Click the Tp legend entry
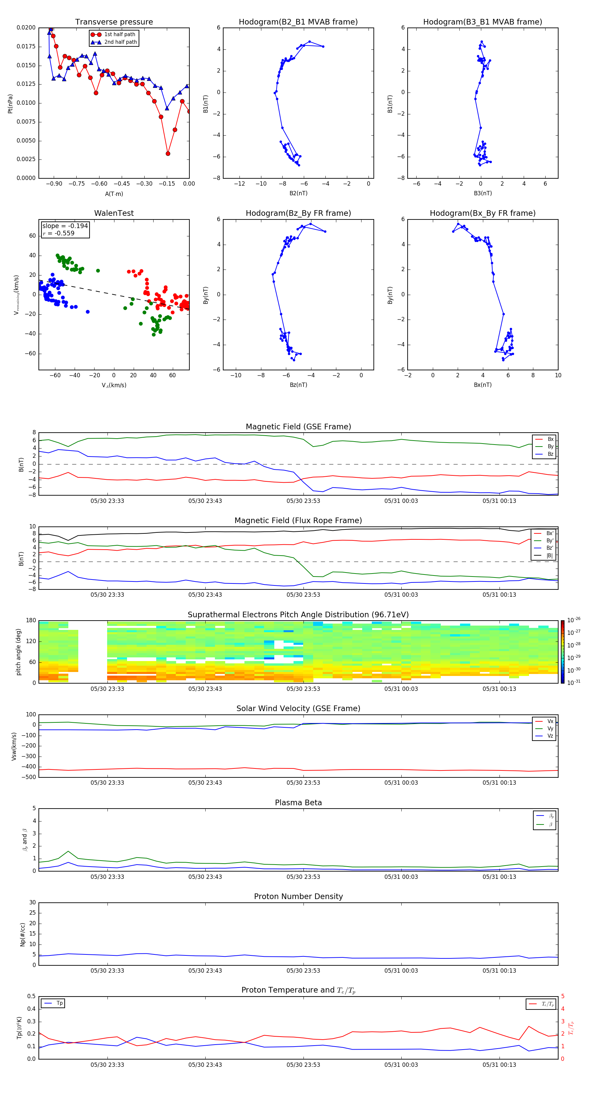This screenshot has height=1094, width=597. [x=53, y=1003]
